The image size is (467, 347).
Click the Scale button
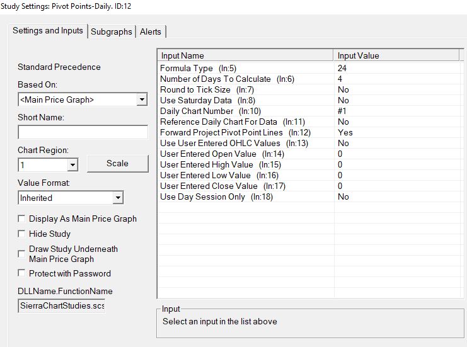point(117,163)
